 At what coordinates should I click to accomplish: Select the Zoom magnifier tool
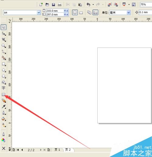point(4,46)
